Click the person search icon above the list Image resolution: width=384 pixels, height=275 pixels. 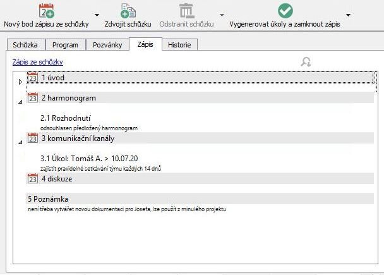[x=306, y=62]
